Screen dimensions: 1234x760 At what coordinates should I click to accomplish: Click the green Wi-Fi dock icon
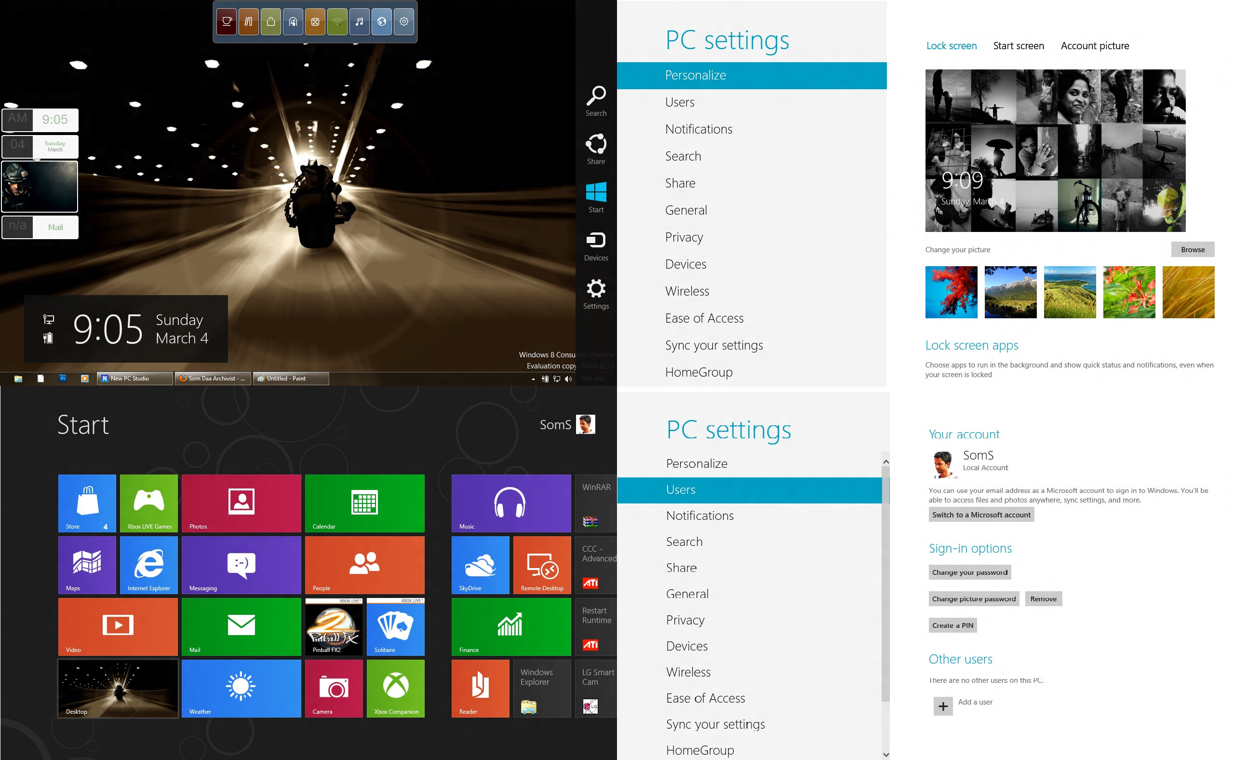[x=337, y=22]
